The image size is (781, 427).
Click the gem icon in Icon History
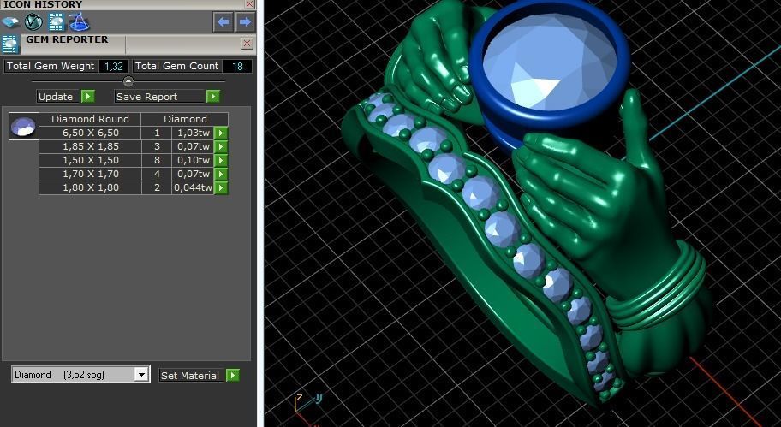(x=10, y=22)
